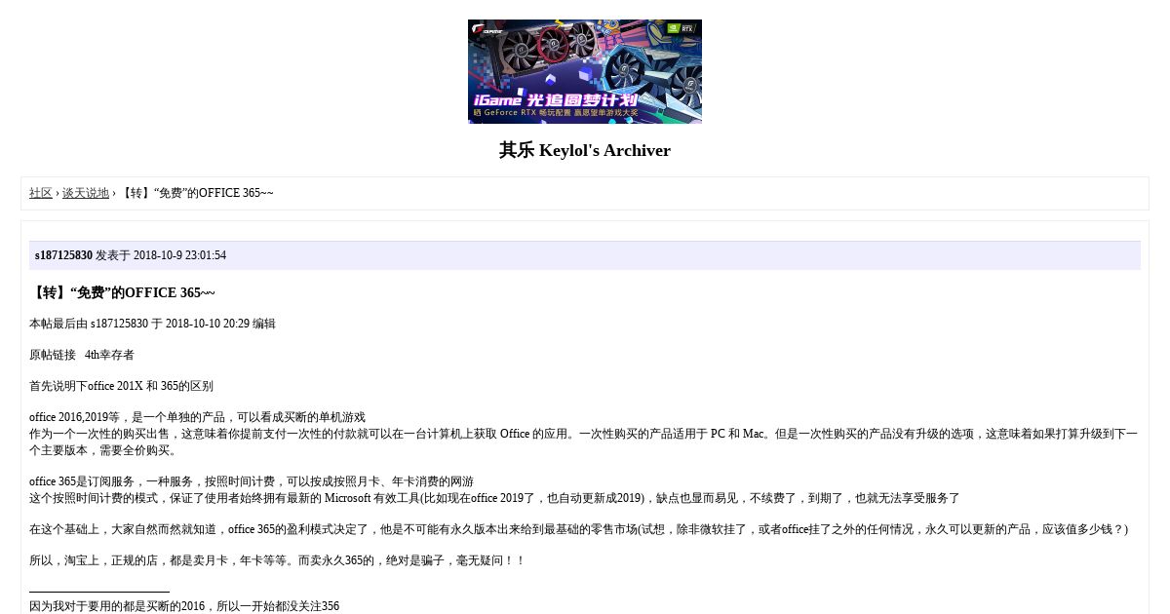Select the line starting 这个按照时间计费的模式
The width and height of the screenshot is (1170, 614).
[494, 498]
